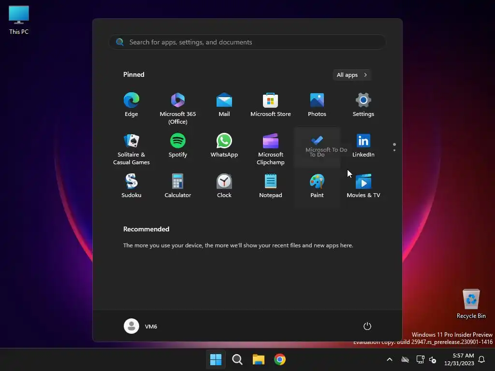The width and height of the screenshot is (495, 371).
Task: Launch WhatsApp
Action: 224,145
